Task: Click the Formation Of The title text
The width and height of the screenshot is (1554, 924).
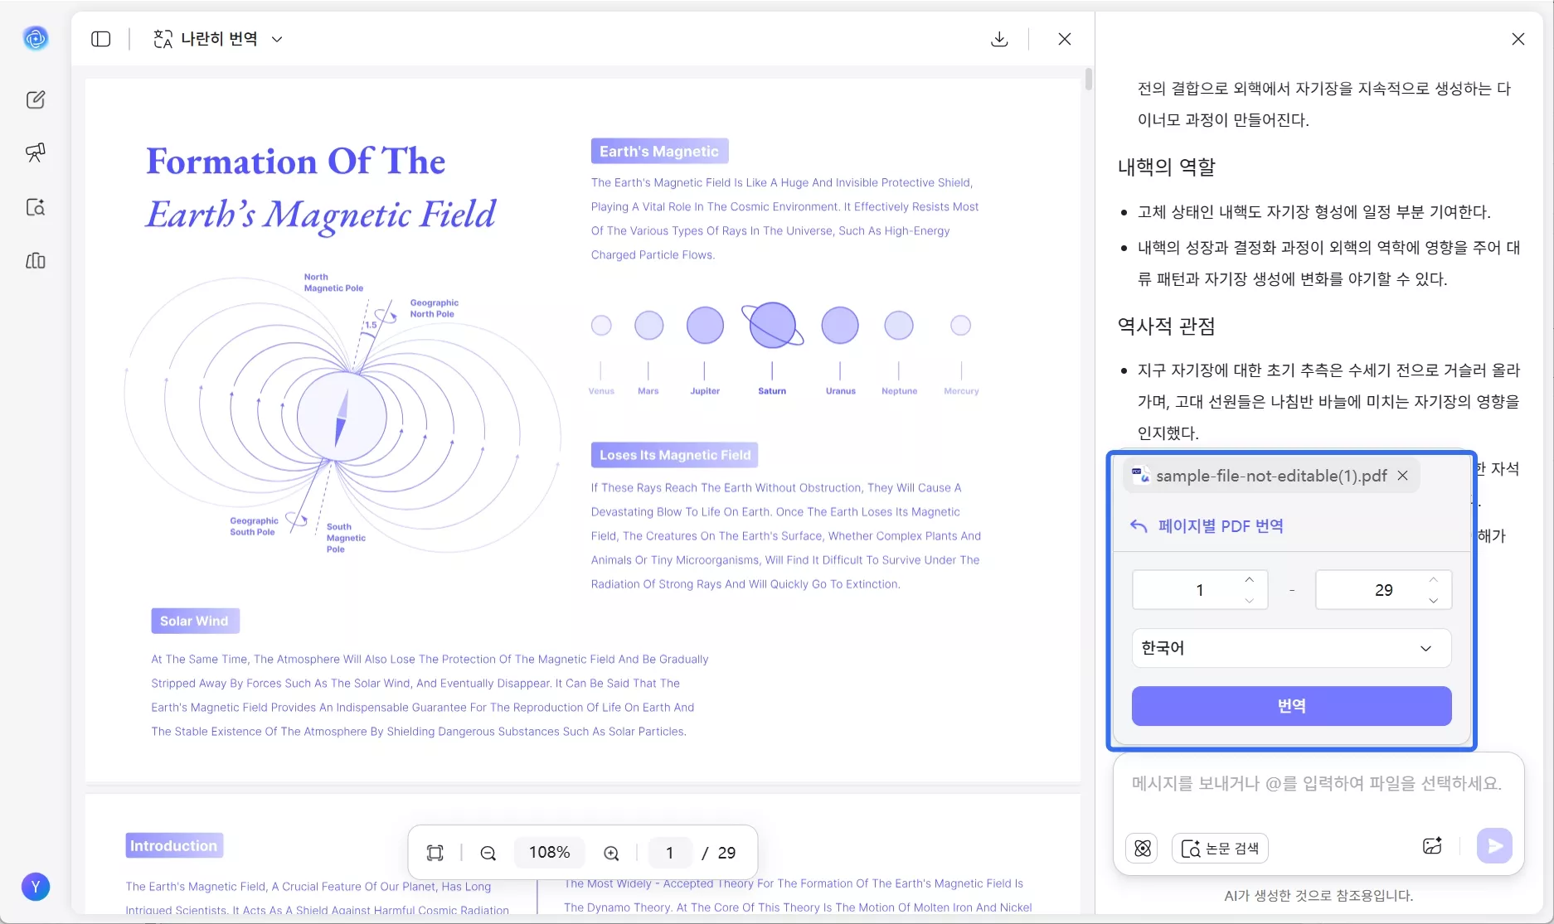Action: pos(296,162)
